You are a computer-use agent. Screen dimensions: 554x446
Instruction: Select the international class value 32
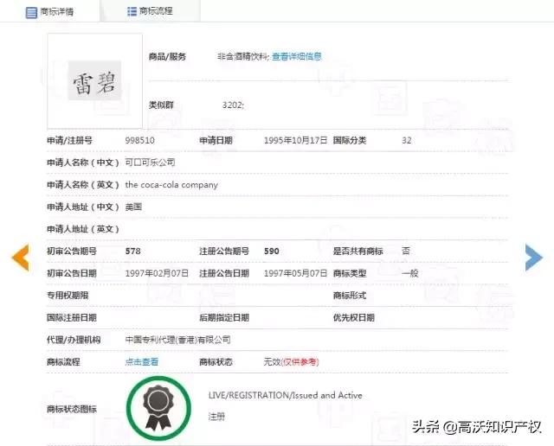(406, 140)
